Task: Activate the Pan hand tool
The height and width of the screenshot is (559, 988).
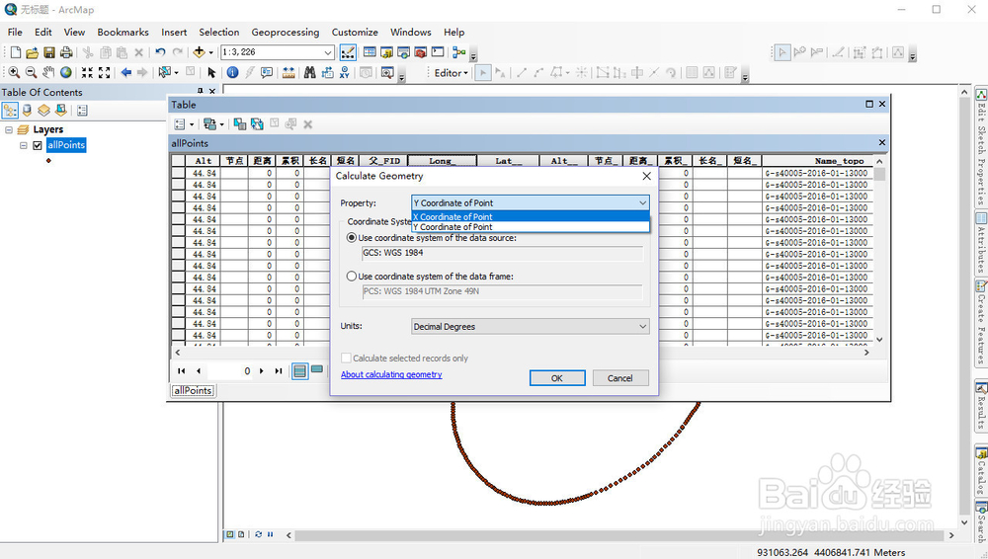Action: (48, 73)
